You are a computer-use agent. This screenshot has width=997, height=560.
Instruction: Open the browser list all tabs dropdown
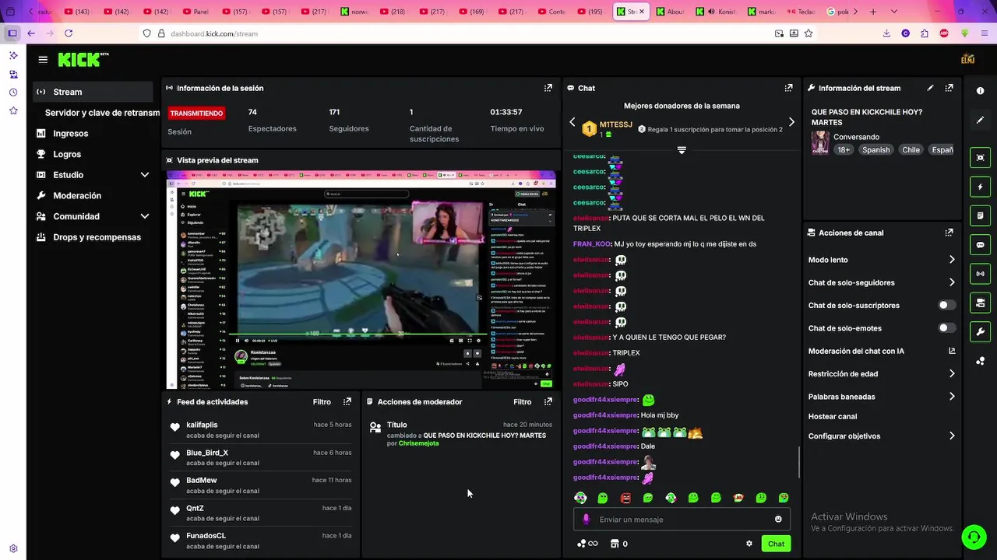pos(893,12)
